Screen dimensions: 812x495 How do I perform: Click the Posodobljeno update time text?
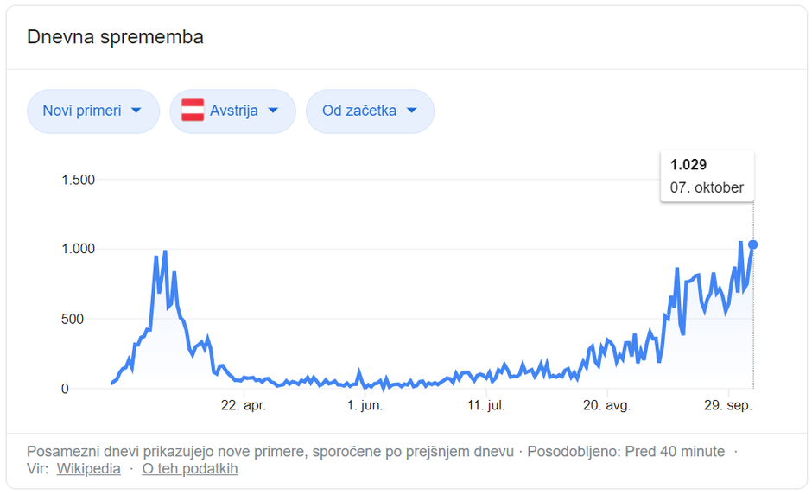(625, 451)
